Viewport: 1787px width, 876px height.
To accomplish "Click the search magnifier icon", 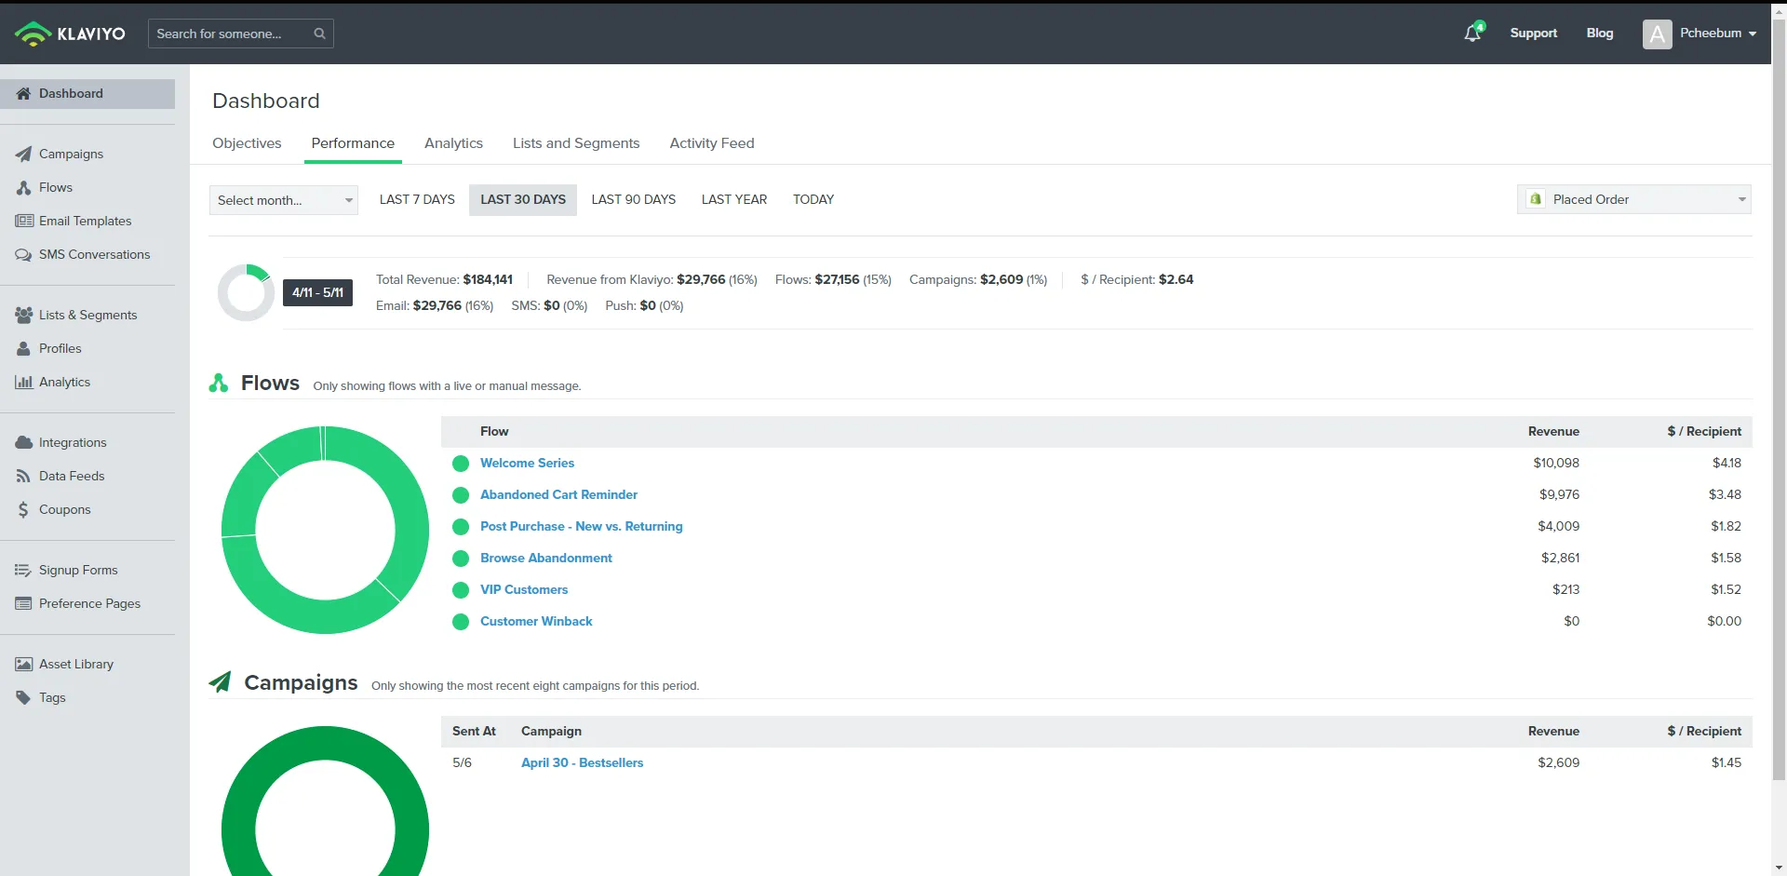I will click(x=319, y=34).
